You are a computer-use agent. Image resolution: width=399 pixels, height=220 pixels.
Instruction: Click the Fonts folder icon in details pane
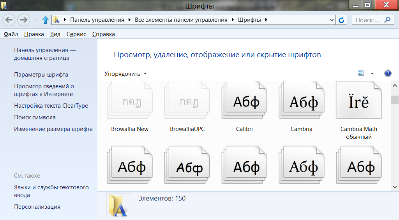tap(119, 206)
